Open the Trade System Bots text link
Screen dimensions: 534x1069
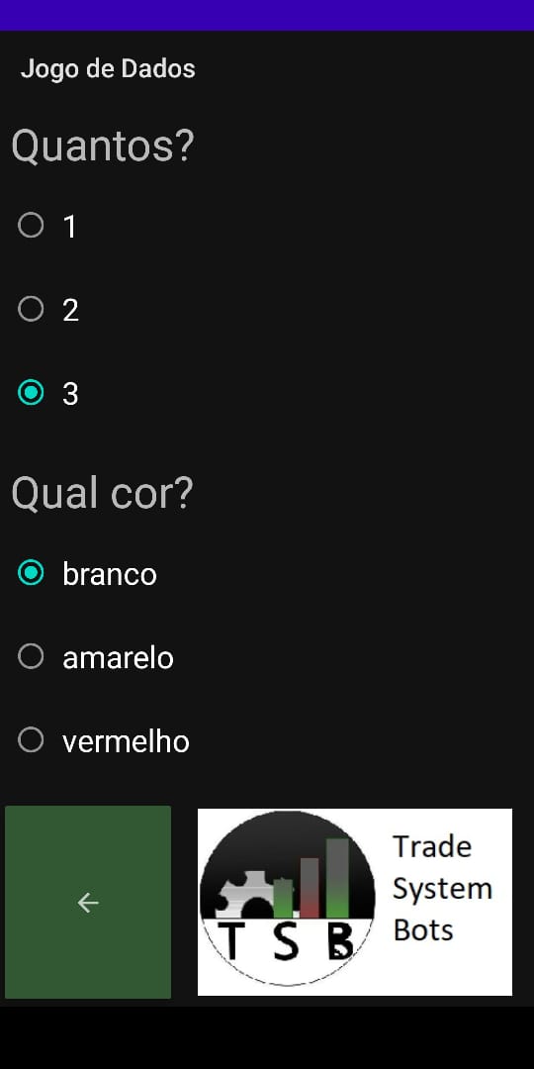point(443,888)
